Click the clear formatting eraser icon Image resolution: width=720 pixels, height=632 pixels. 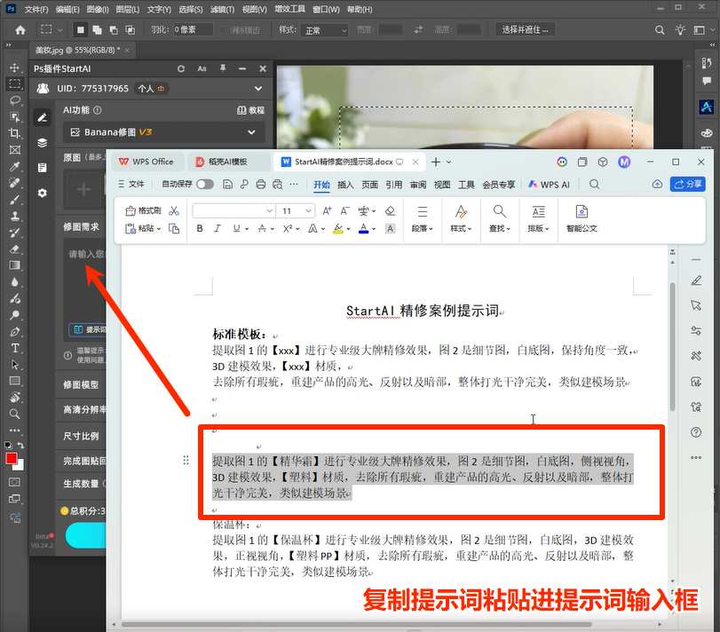point(390,210)
